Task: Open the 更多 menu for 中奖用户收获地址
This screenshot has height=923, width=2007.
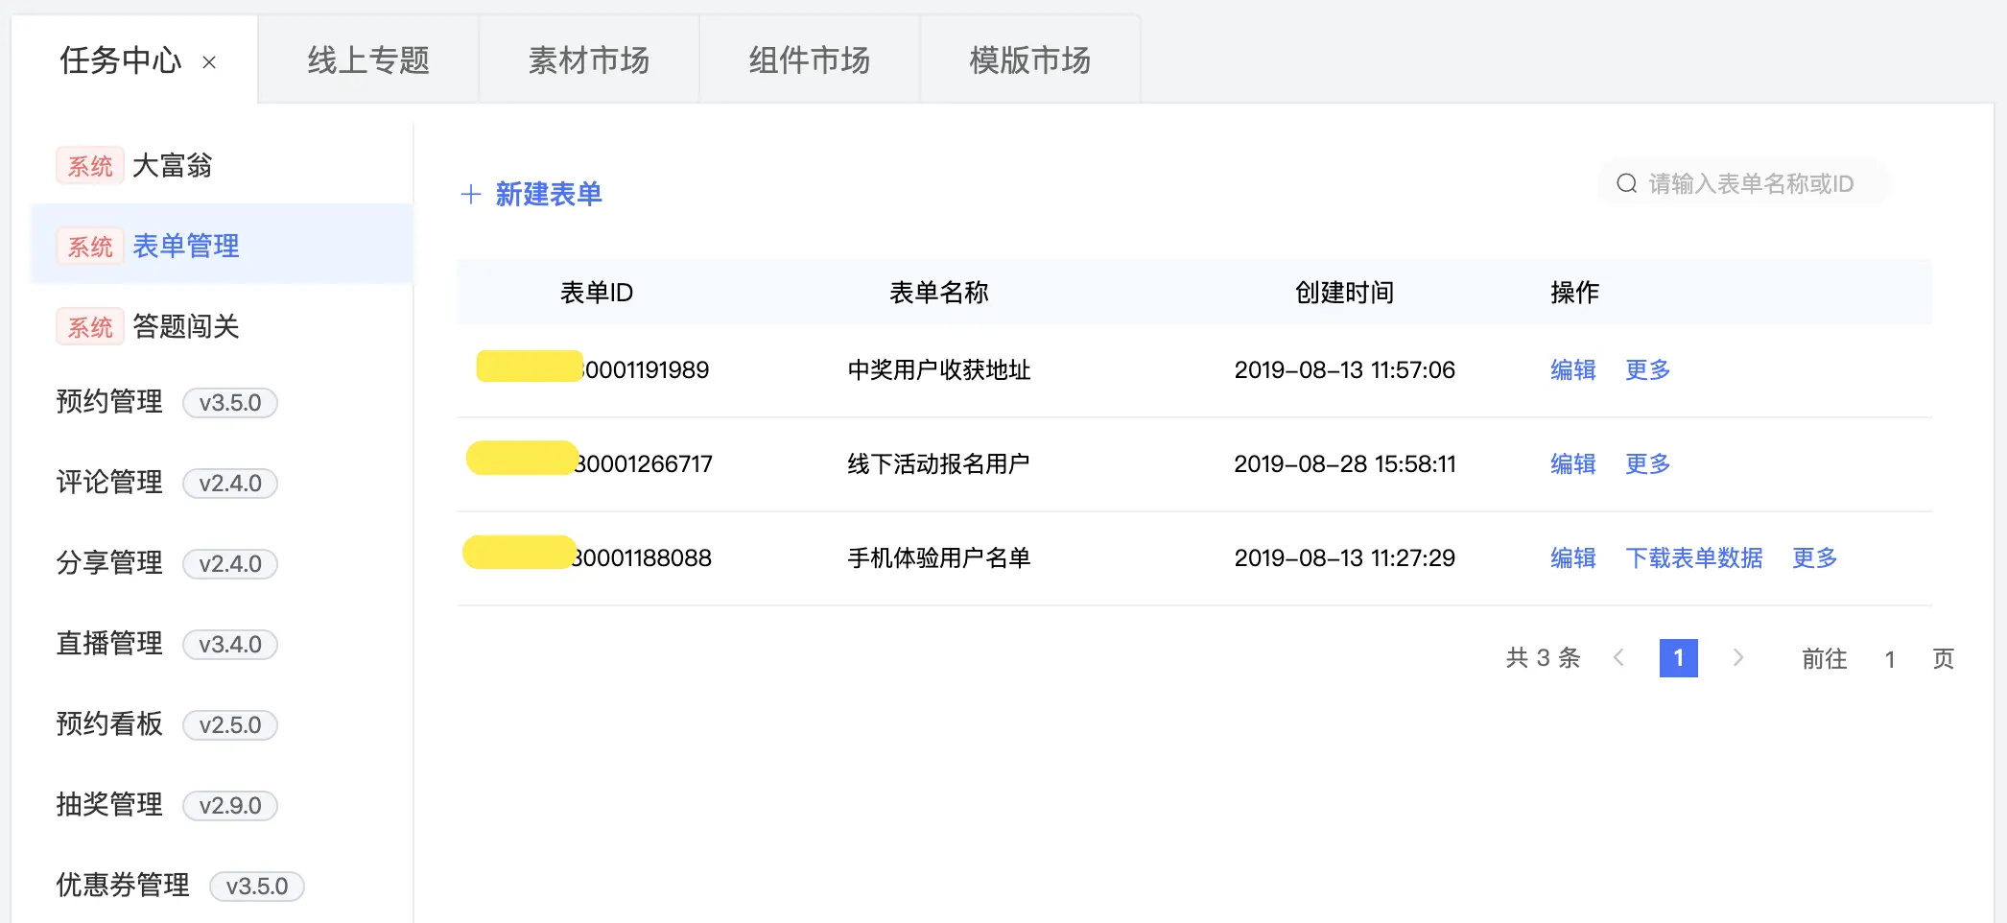Action: pyautogui.click(x=1646, y=370)
